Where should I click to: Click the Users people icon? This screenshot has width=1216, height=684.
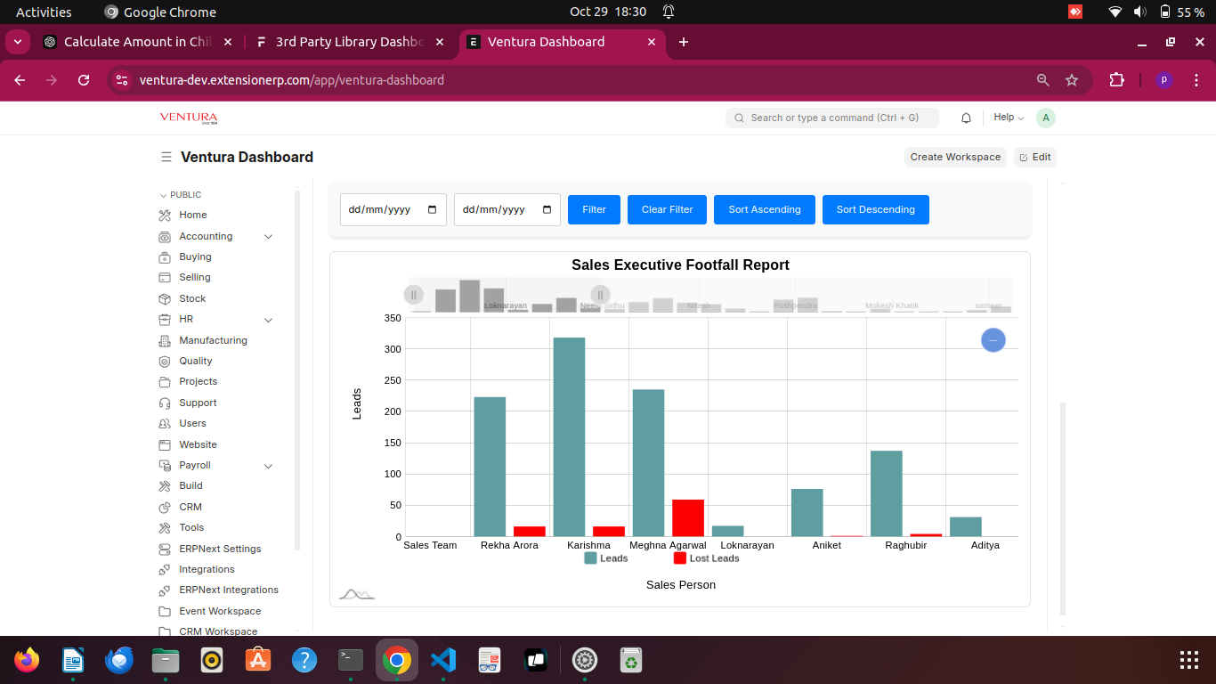[x=164, y=423]
